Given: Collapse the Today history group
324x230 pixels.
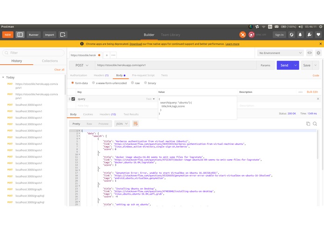Looking at the screenshot, I should [x=3, y=77].
